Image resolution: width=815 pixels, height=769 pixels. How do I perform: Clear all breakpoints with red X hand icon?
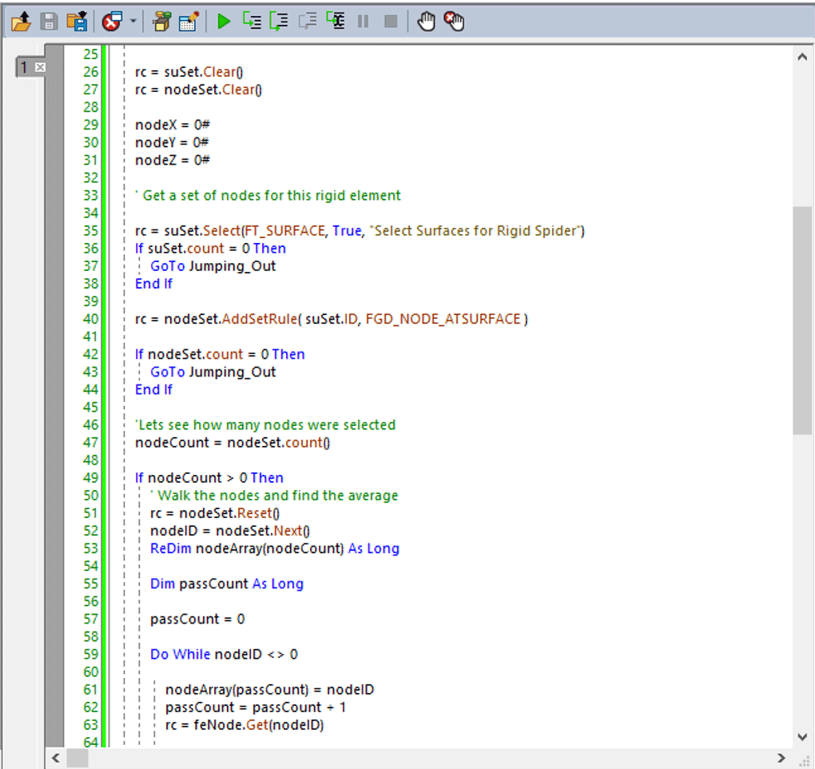(x=454, y=22)
